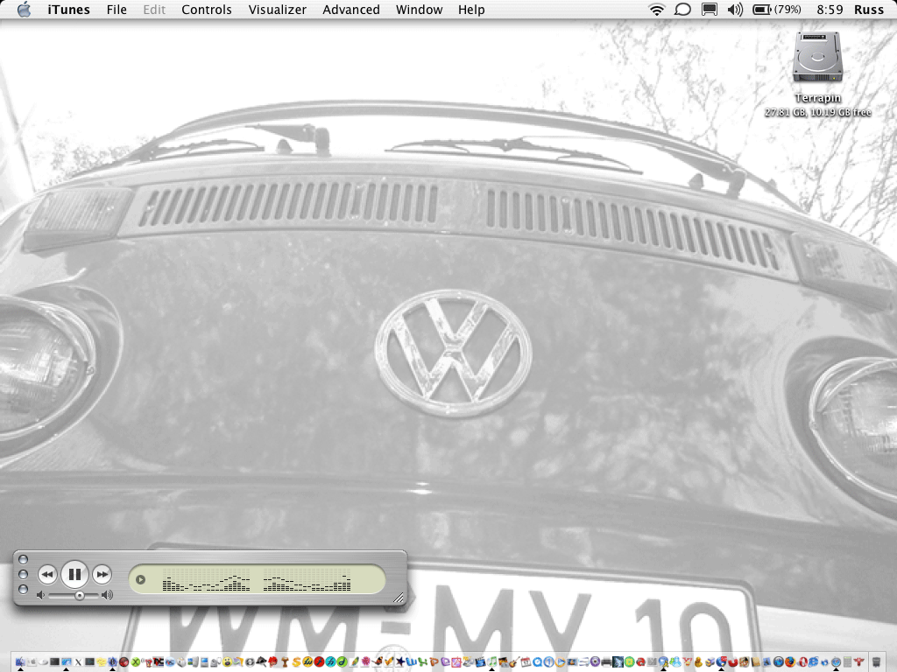Close the iTunes mini player window
The height and width of the screenshot is (672, 897).
(23, 559)
